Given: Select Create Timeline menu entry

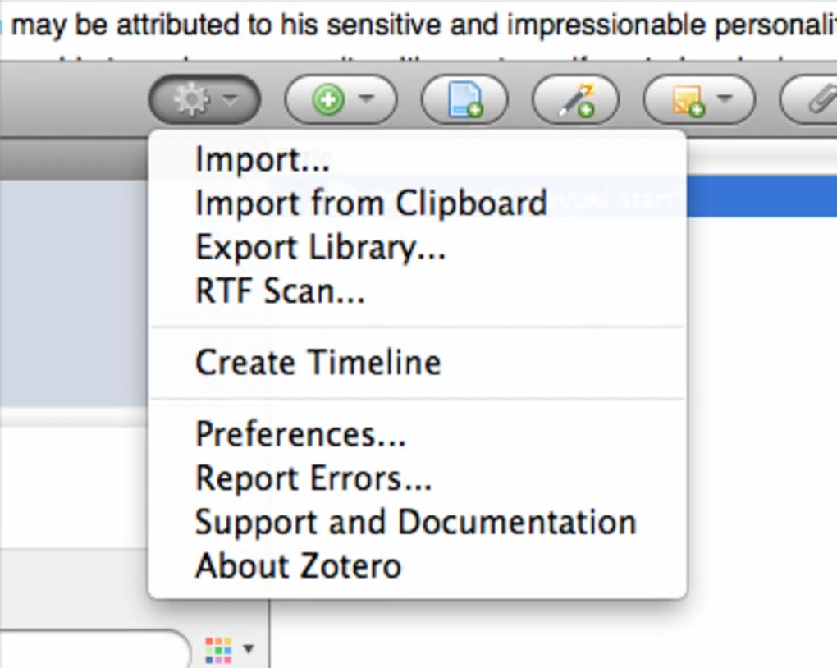Looking at the screenshot, I should click(318, 362).
